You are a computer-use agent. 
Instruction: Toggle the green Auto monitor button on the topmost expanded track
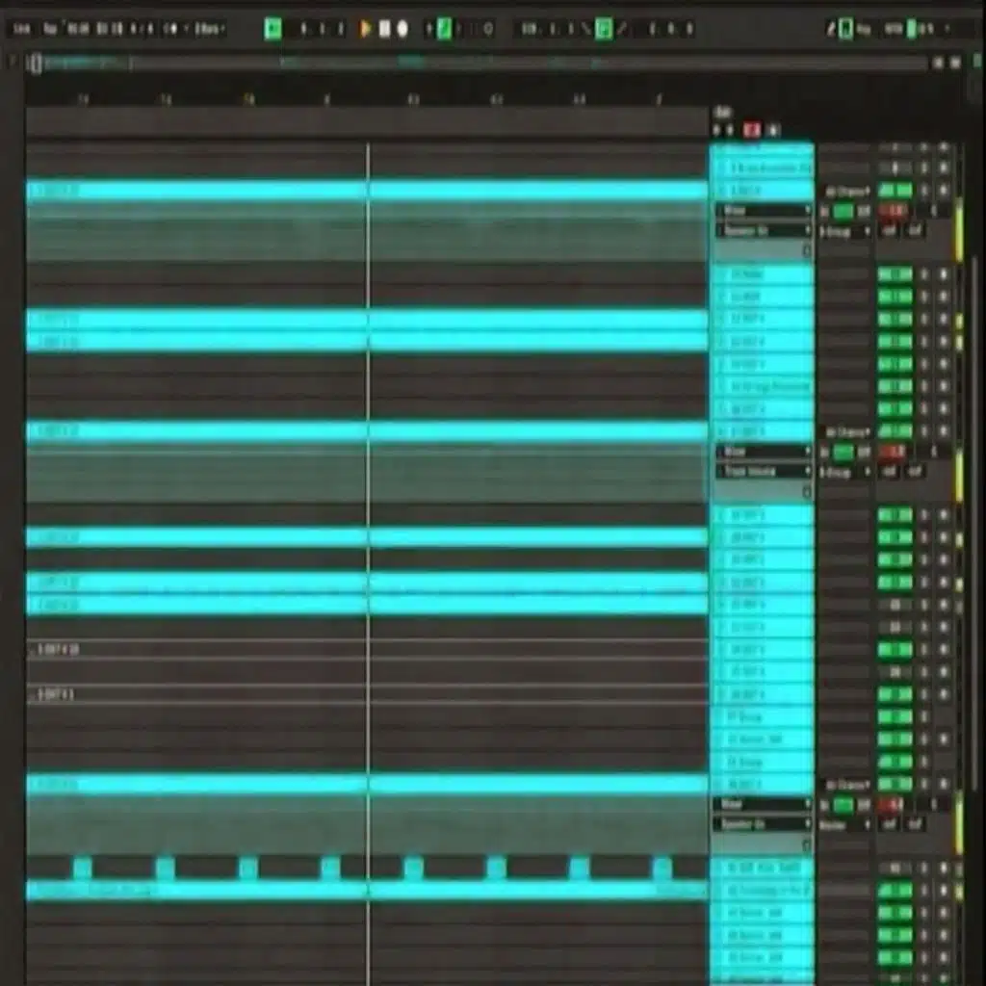(843, 211)
